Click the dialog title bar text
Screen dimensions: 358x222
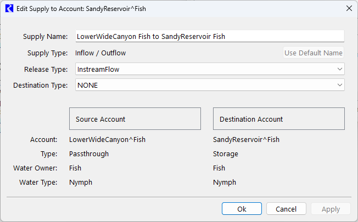pos(81,9)
